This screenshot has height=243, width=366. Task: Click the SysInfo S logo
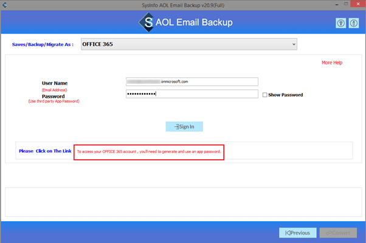pyautogui.click(x=147, y=22)
